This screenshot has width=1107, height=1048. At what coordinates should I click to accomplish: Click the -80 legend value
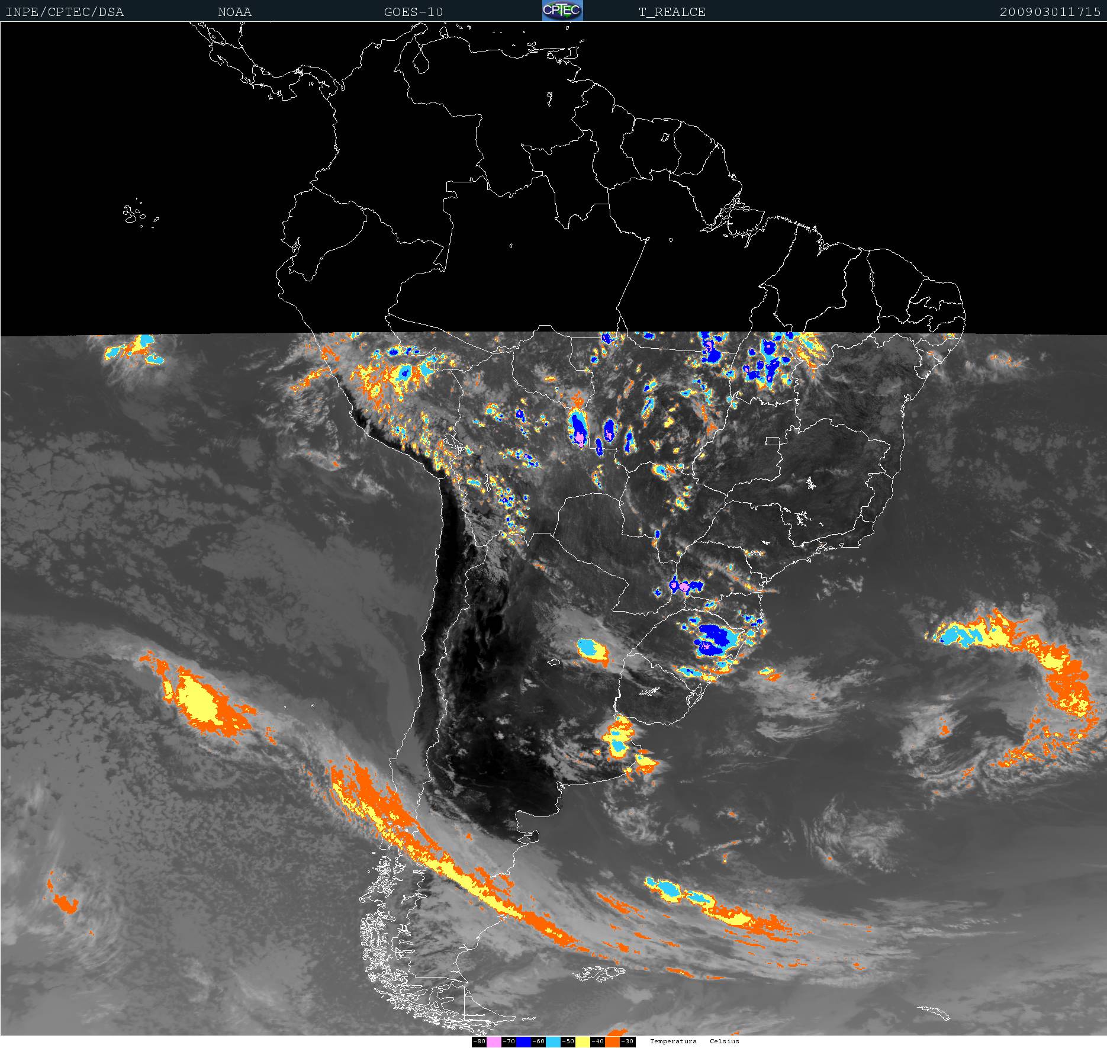(479, 1041)
